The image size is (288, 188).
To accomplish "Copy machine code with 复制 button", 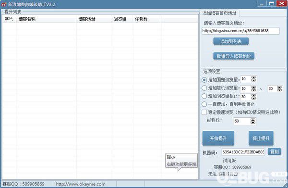I will (x=275, y=152).
